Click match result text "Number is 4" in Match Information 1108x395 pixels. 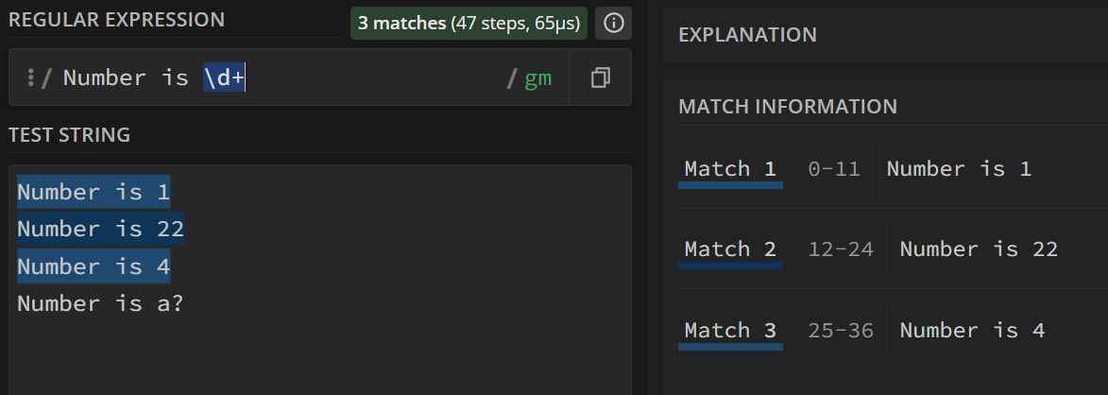pos(972,331)
